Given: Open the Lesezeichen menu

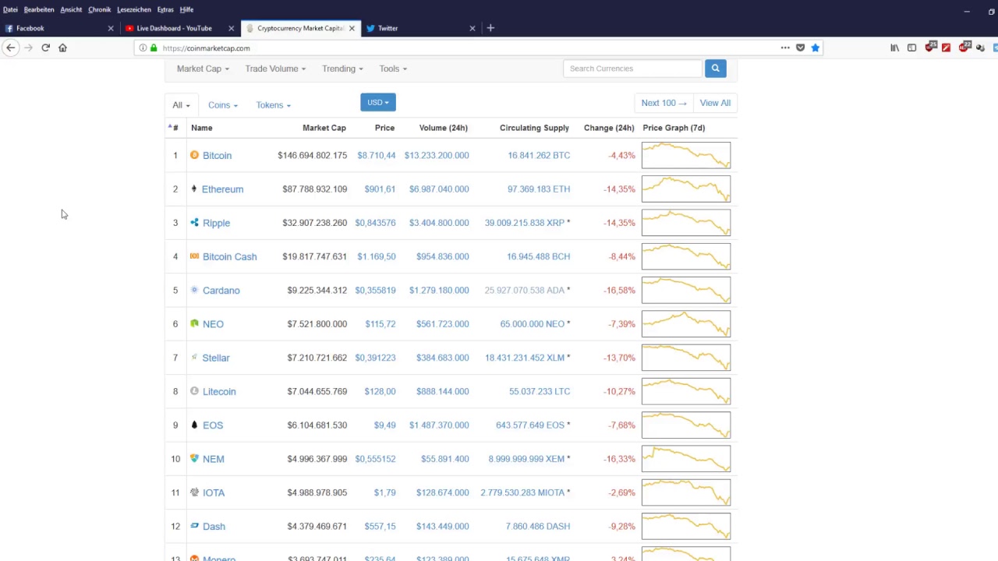Looking at the screenshot, I should (134, 9).
